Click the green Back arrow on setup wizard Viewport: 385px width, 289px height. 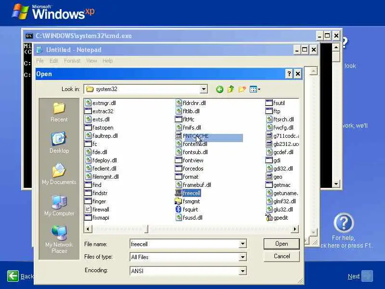pyautogui.click(x=13, y=276)
